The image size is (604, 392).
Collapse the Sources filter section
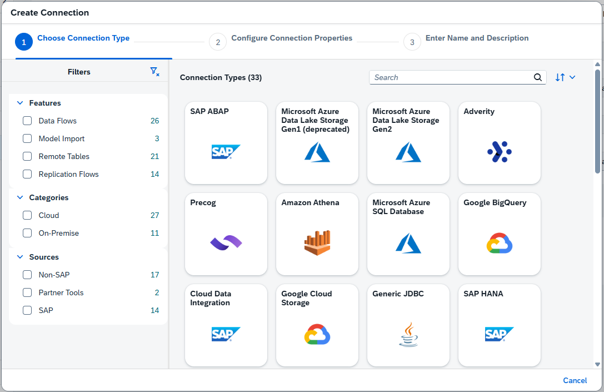[21, 257]
